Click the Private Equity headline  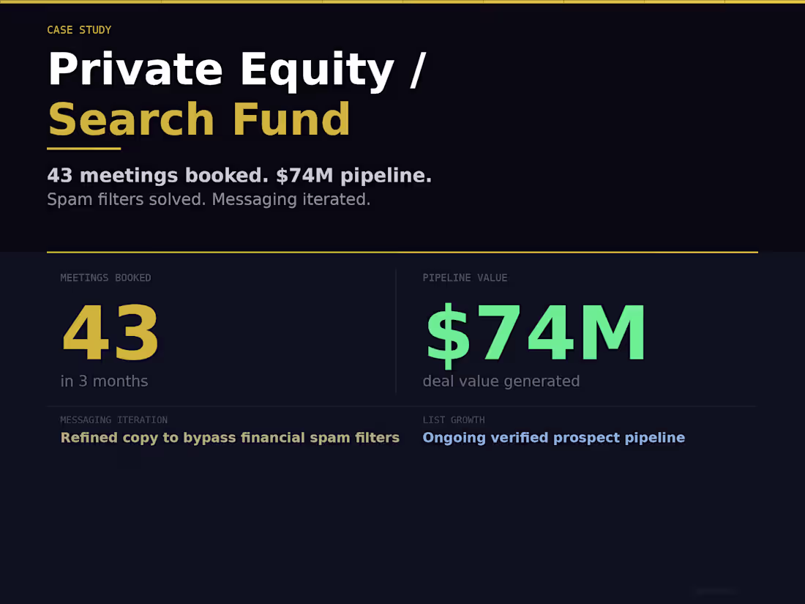pyautogui.click(x=238, y=68)
